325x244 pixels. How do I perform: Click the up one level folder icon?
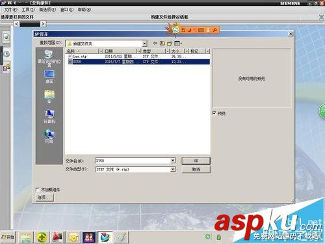[x=162, y=44]
